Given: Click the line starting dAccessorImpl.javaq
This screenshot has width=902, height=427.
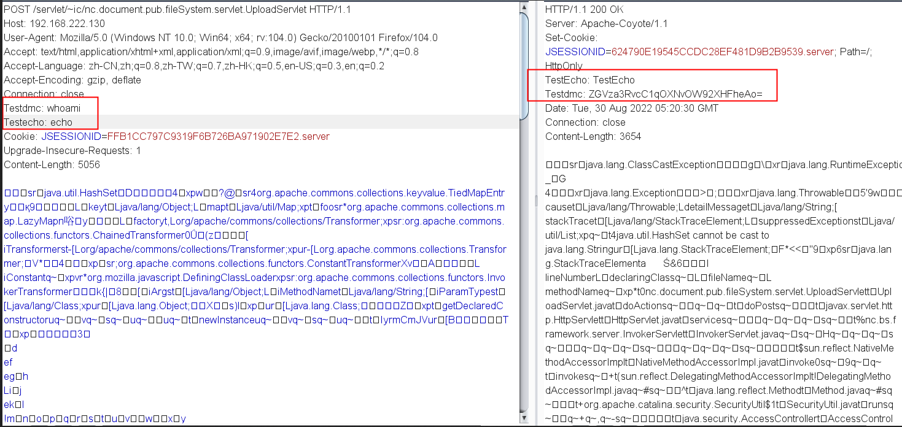Looking at the screenshot, I should [718, 390].
